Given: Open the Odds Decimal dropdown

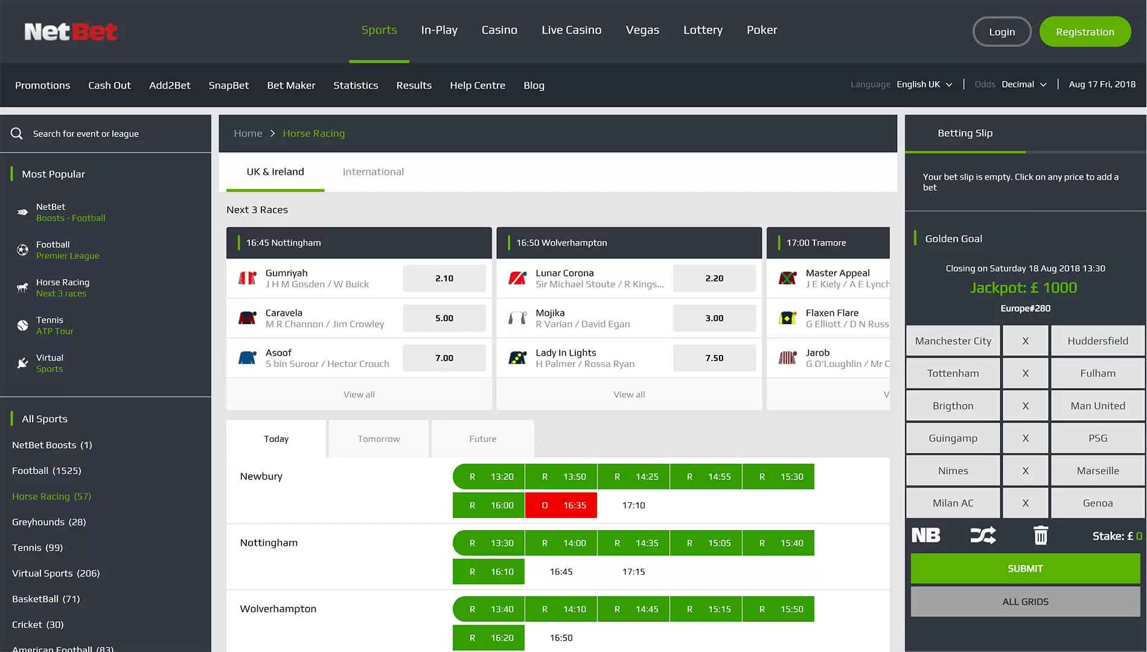Looking at the screenshot, I should pyautogui.click(x=1024, y=85).
